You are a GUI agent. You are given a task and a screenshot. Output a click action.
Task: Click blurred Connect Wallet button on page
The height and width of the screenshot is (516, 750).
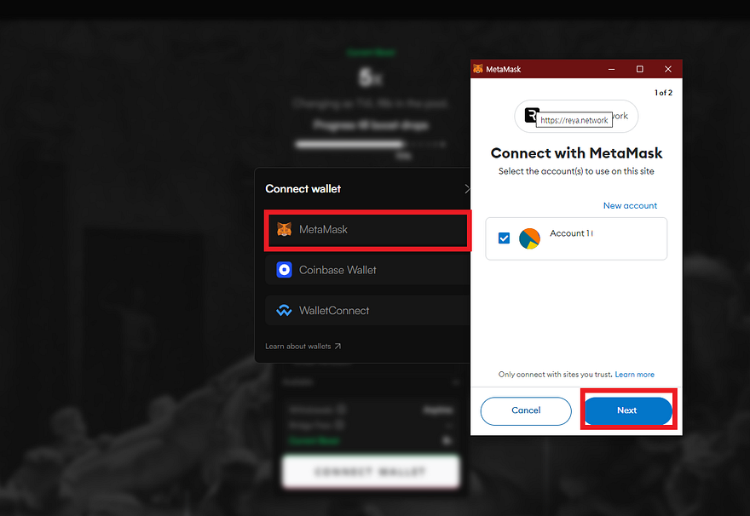371,472
